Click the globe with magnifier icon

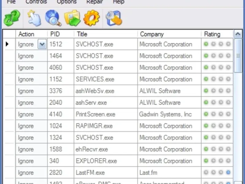[x=53, y=18]
